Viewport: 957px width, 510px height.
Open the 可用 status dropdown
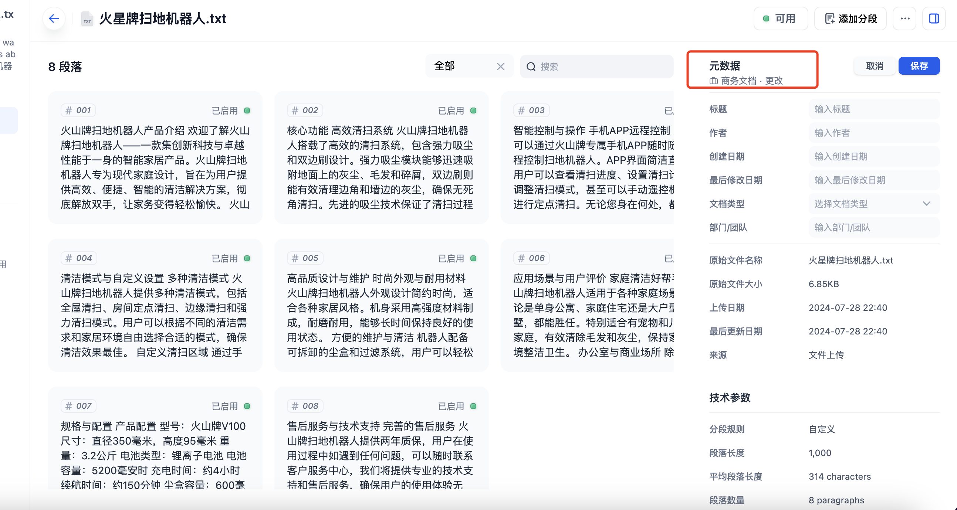(x=781, y=18)
